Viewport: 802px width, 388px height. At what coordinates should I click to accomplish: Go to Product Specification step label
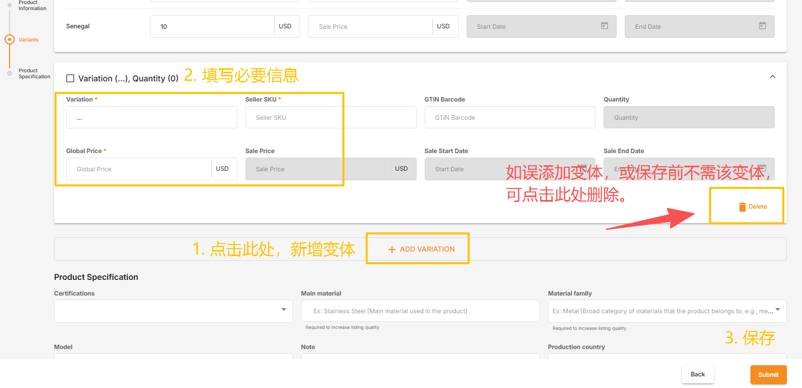click(34, 74)
